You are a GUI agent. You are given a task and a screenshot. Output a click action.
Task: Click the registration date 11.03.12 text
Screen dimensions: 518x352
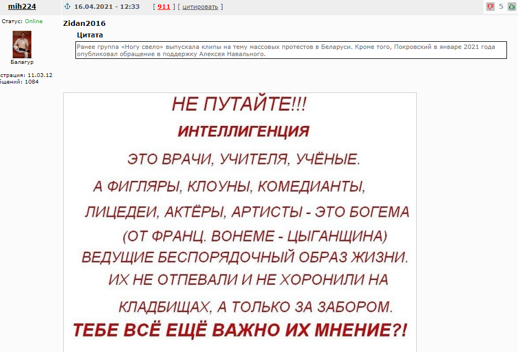tap(40, 75)
